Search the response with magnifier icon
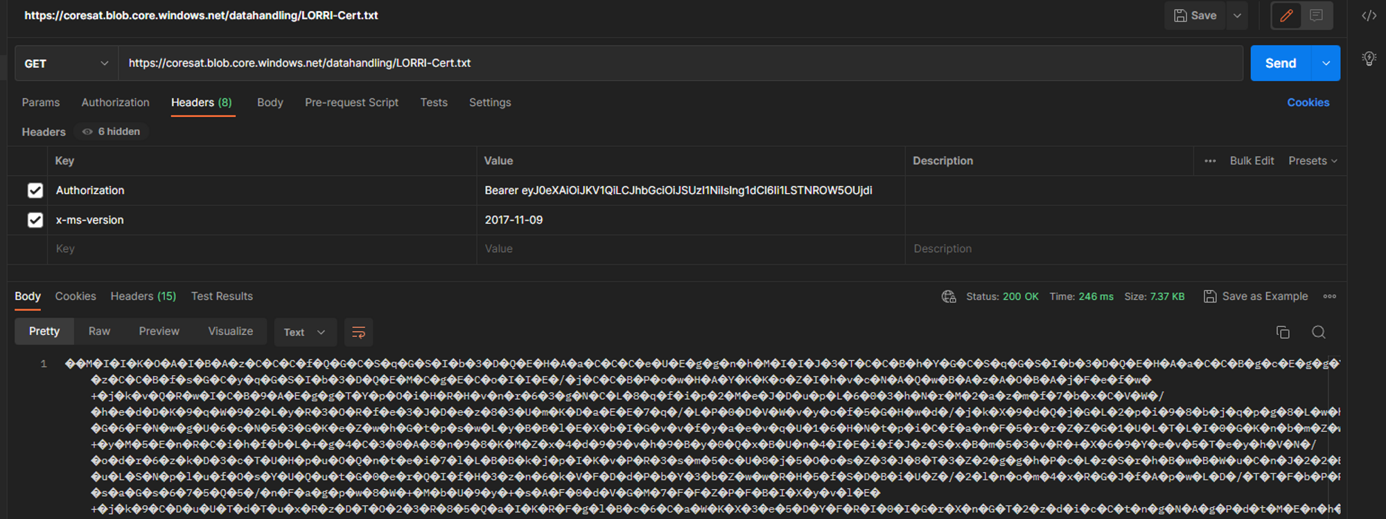 (x=1319, y=332)
